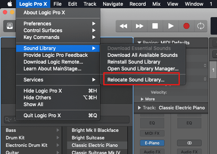Click the stereo output icon slot
217x154 pixels.
(x=189, y=143)
